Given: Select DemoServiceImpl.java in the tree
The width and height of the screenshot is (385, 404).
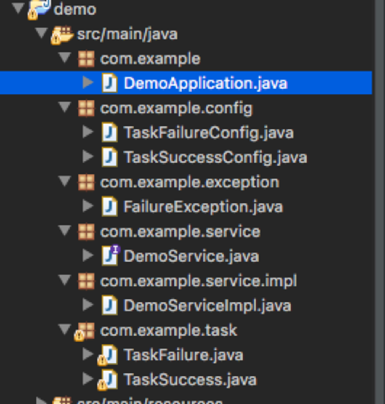Looking at the screenshot, I should pos(207,306).
